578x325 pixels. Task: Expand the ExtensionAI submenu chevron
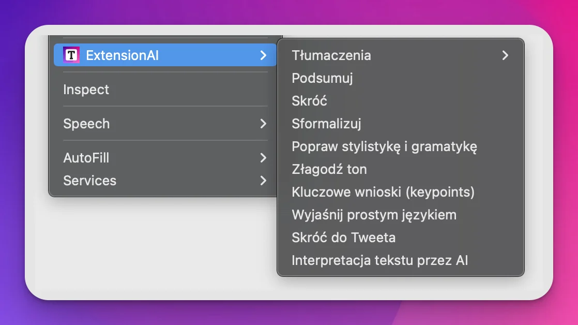[x=263, y=55]
